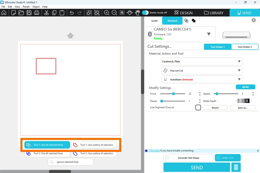Click the Undo arrow icon

point(72,13)
